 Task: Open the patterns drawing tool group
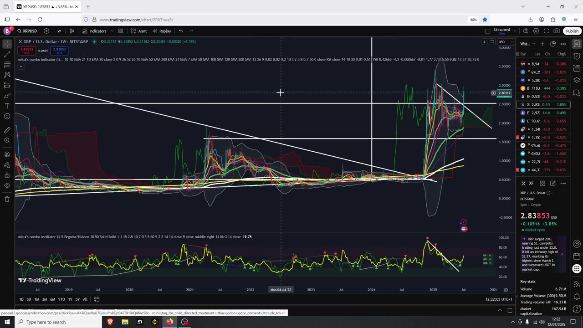(x=7, y=75)
